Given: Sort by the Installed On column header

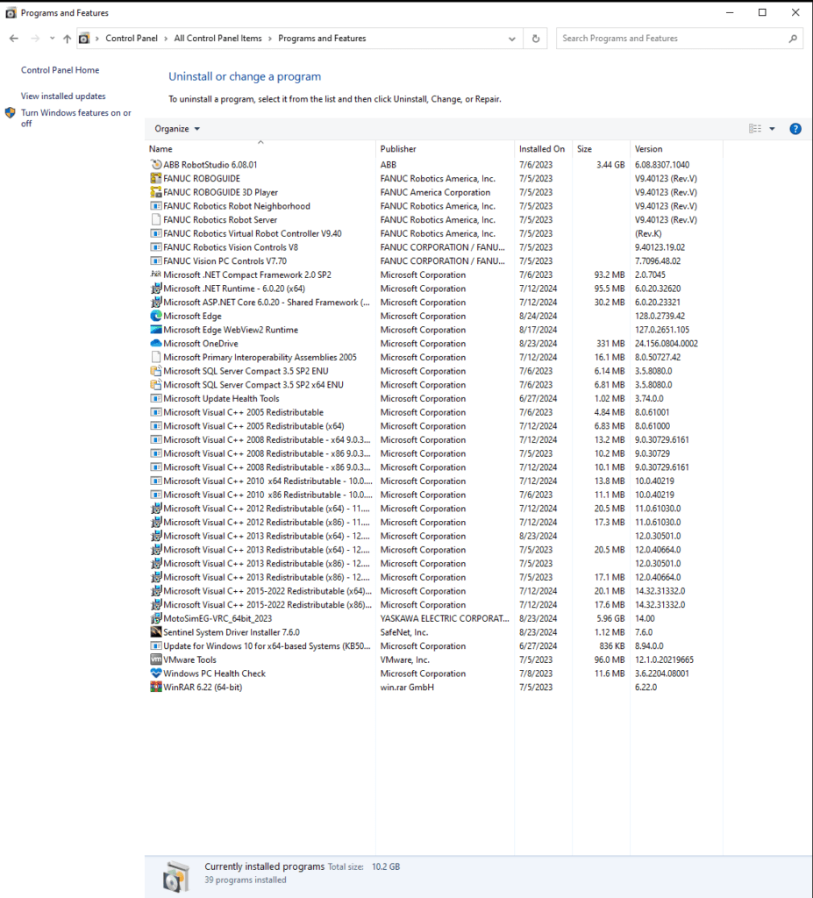Looking at the screenshot, I should pos(543,149).
